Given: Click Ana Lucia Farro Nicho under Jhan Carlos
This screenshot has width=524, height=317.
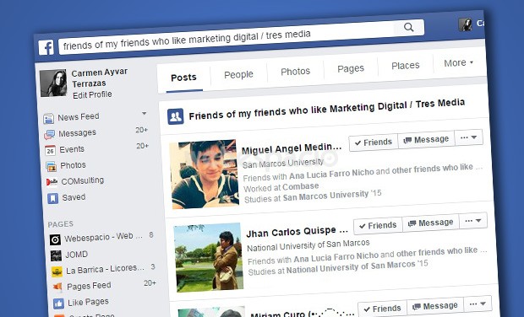Looking at the screenshot, I should [x=336, y=257].
